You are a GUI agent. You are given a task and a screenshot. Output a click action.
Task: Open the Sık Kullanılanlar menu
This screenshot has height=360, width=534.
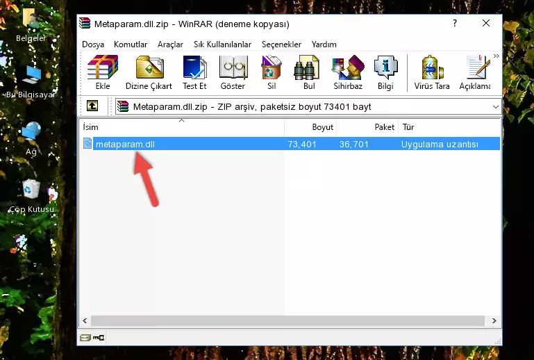click(222, 44)
